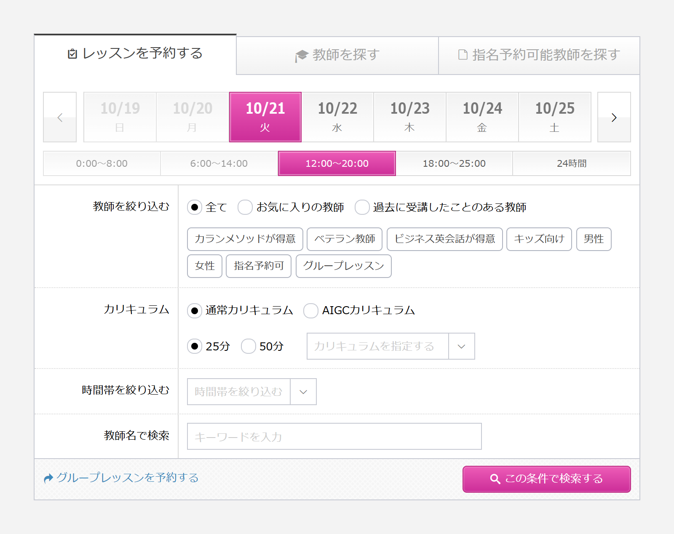Choose the 12:00~20:00 time range
The height and width of the screenshot is (534, 674).
(x=337, y=163)
